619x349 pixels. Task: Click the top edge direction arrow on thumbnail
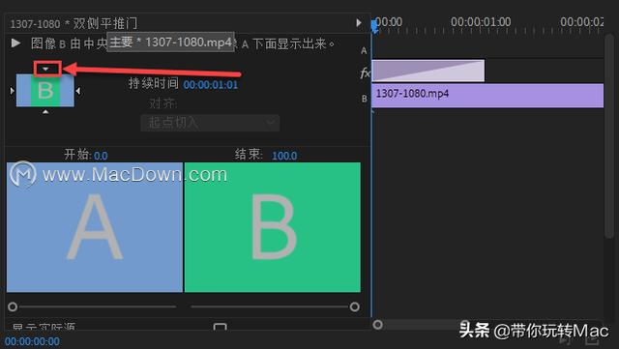[45, 69]
